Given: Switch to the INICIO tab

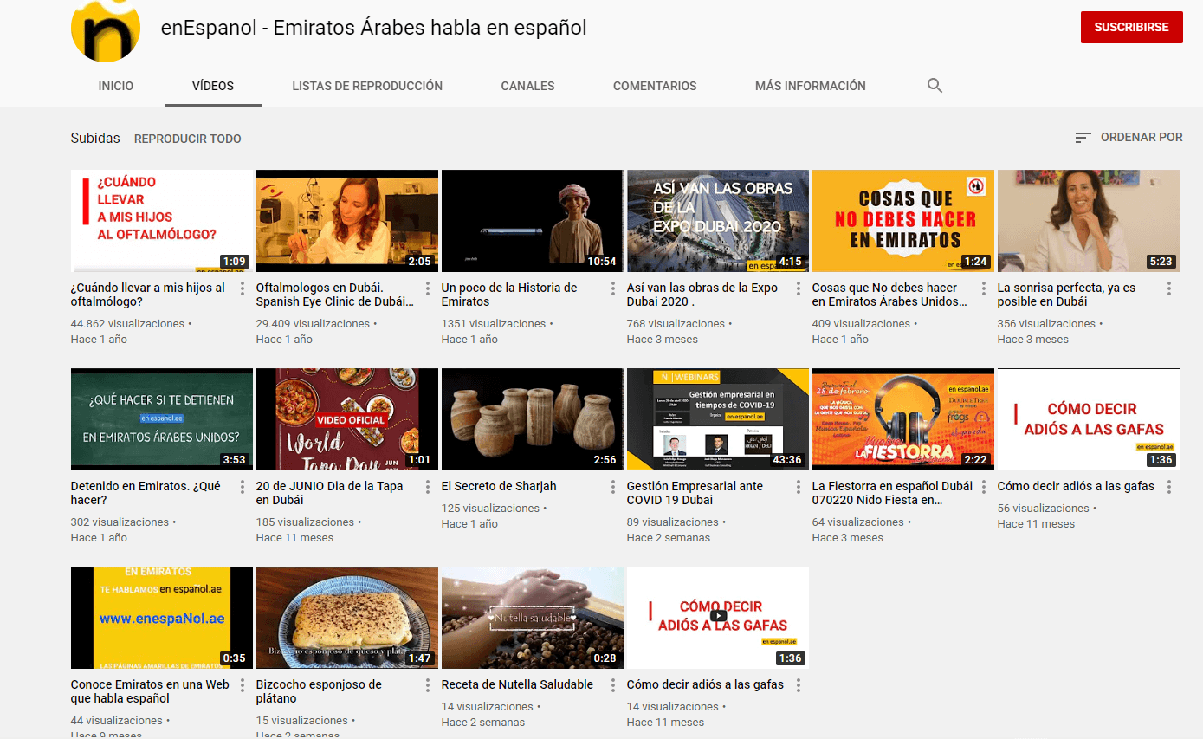Looking at the screenshot, I should [116, 86].
